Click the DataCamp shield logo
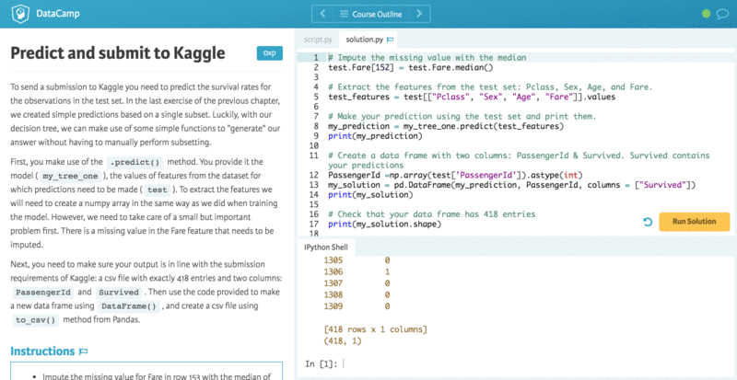 click(20, 13)
